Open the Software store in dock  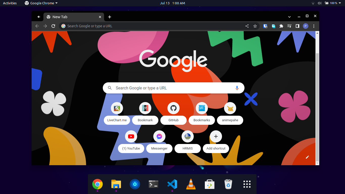[210, 184]
